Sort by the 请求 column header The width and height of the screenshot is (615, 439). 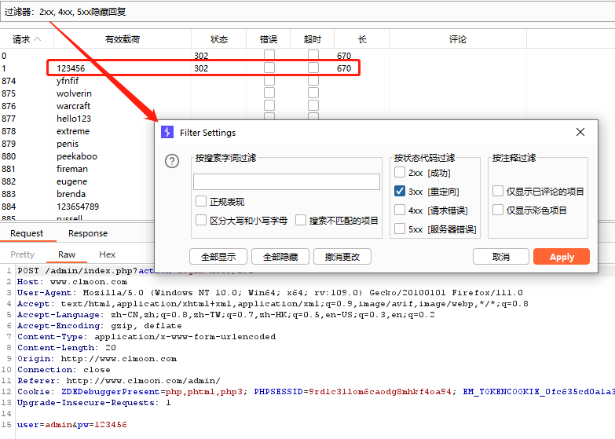(x=22, y=39)
